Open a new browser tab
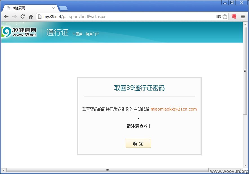This screenshot has width=249, height=174. click(63, 8)
